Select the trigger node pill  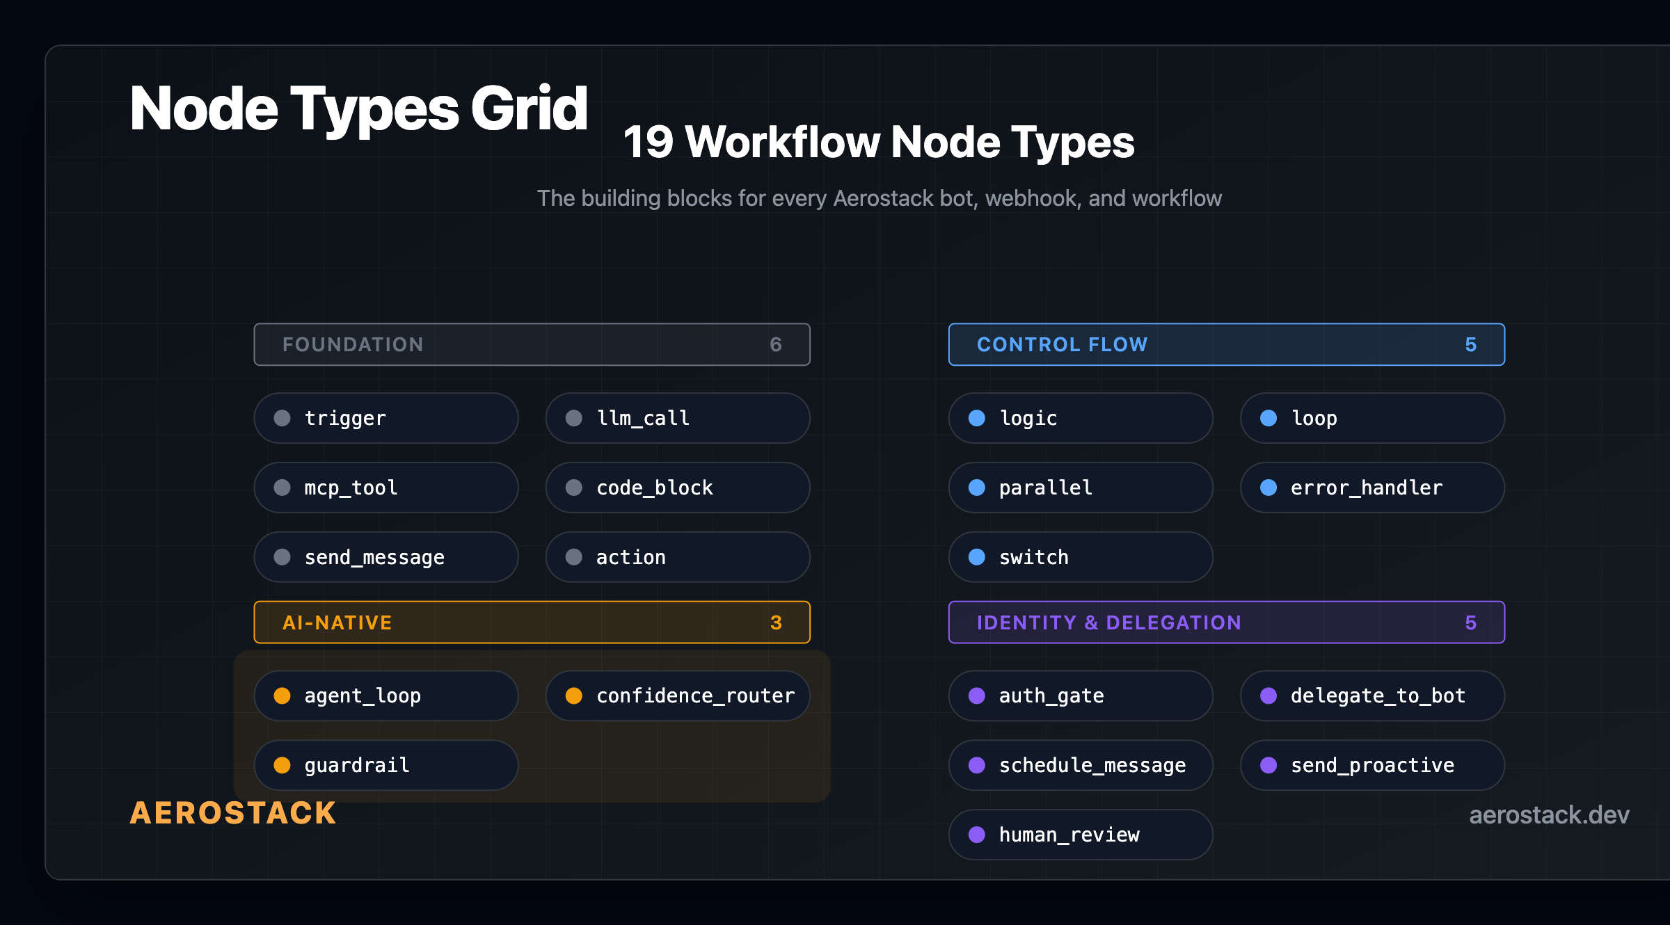(385, 418)
